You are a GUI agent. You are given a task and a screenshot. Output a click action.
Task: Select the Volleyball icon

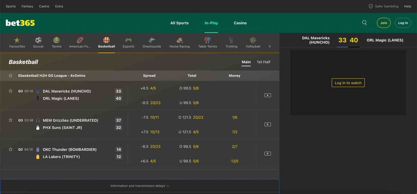[253, 40]
